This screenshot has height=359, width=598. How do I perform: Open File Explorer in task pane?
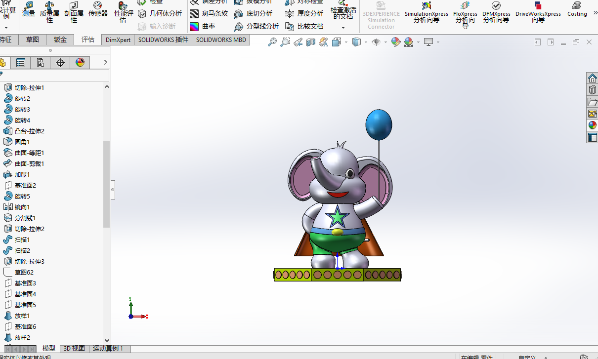point(592,102)
